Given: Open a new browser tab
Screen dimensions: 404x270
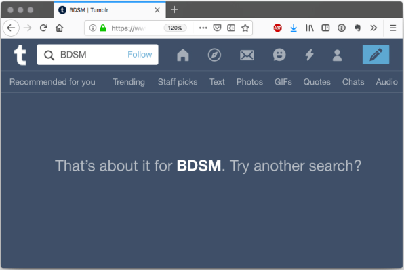Looking at the screenshot, I should pyautogui.click(x=174, y=9).
